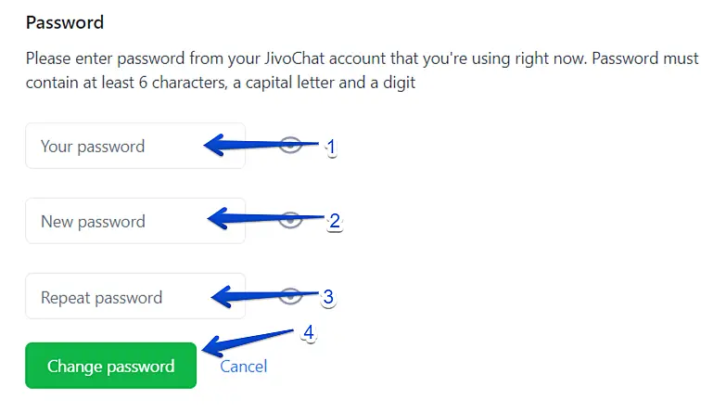
Task: Click the blue arrow pointing at Your password
Action: coord(250,145)
